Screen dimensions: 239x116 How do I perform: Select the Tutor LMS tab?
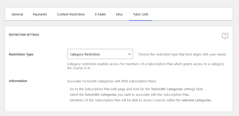(x=140, y=14)
